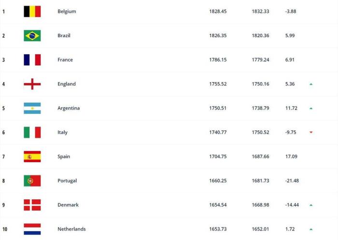Click the Denmark flag icon
The width and height of the screenshot is (338, 240).
32,205
